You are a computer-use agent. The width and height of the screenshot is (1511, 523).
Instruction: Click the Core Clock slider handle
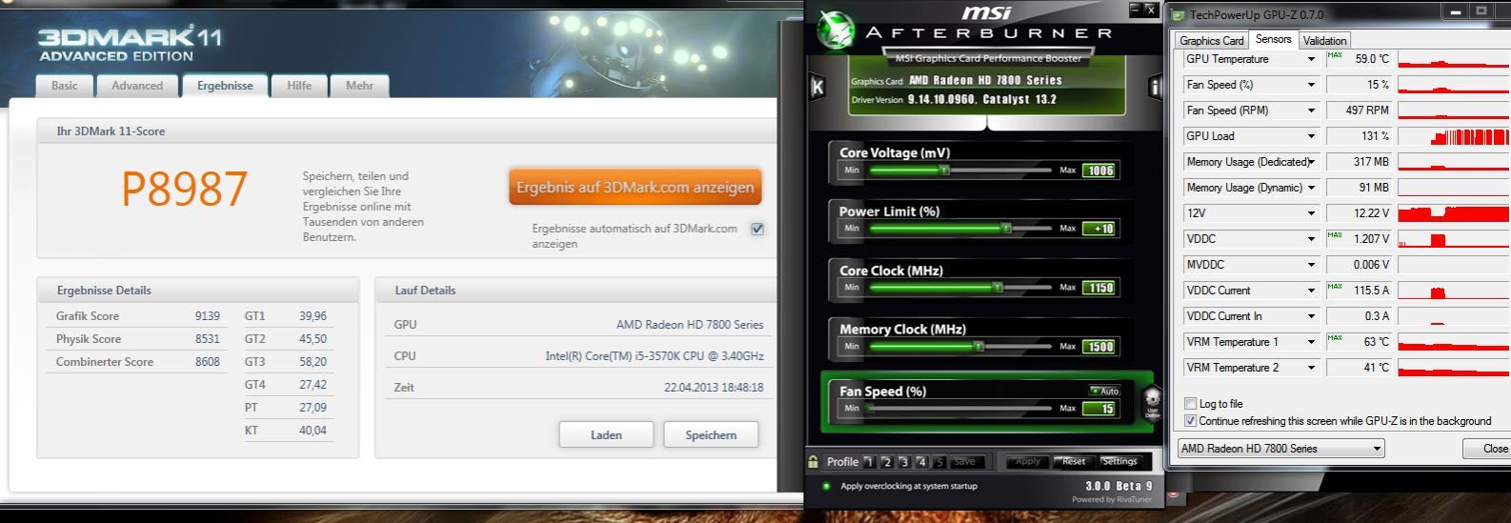997,288
